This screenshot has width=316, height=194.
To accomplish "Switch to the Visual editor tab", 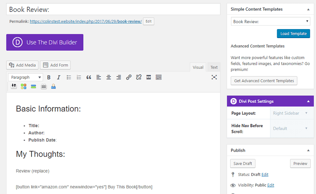I will click(198, 67).
